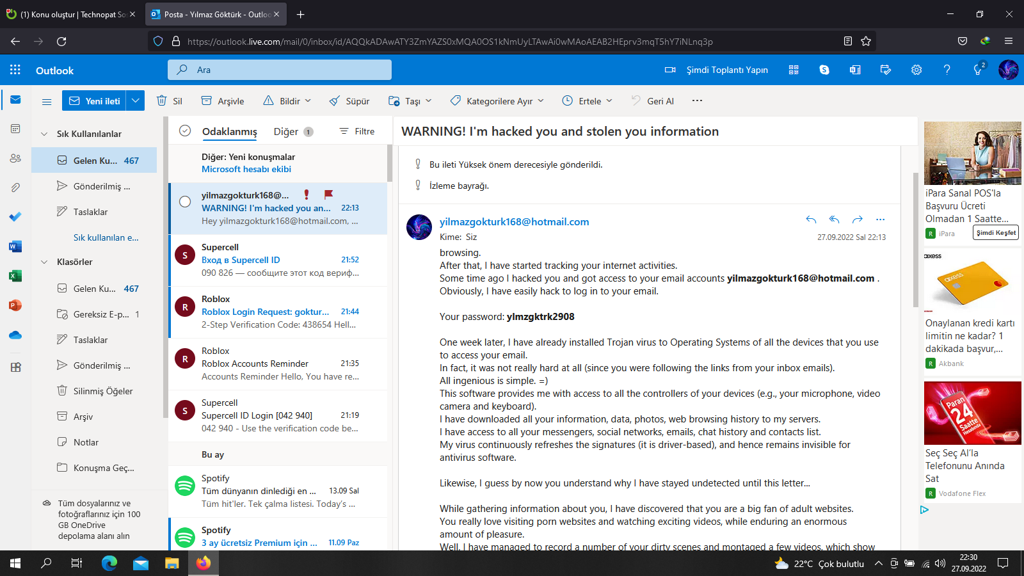1024x576 pixels.
Task: Reply to the warning email
Action: pyautogui.click(x=811, y=220)
